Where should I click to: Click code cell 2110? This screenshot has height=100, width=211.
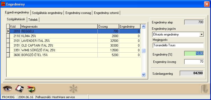(15, 36)
